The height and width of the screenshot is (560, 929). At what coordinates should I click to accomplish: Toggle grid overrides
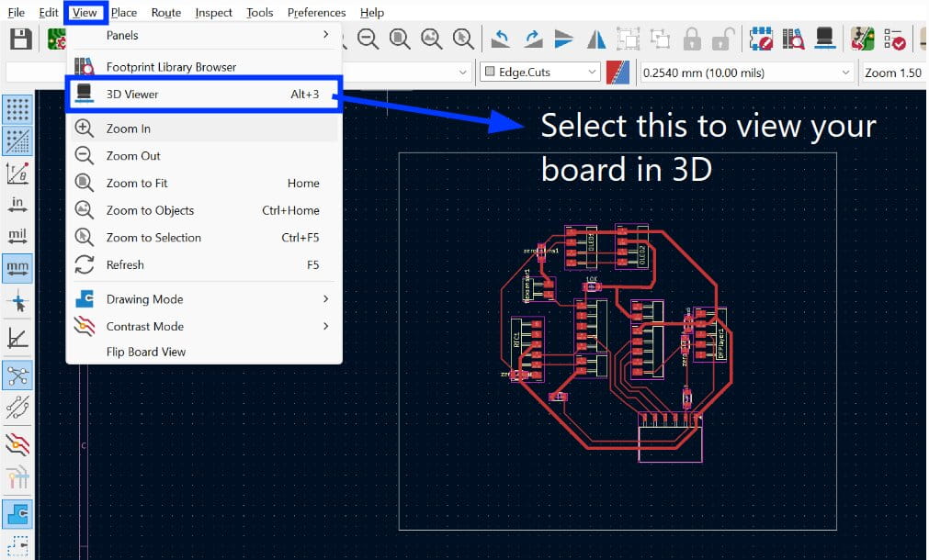17,140
